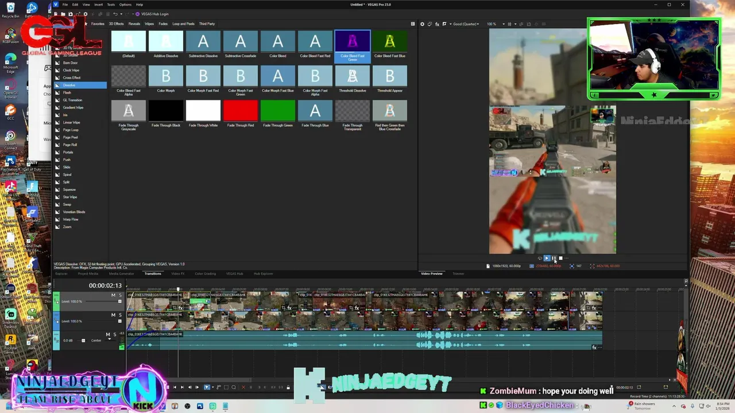Open Event FX on first video clip
The width and height of the screenshot is (735, 413).
180,308
